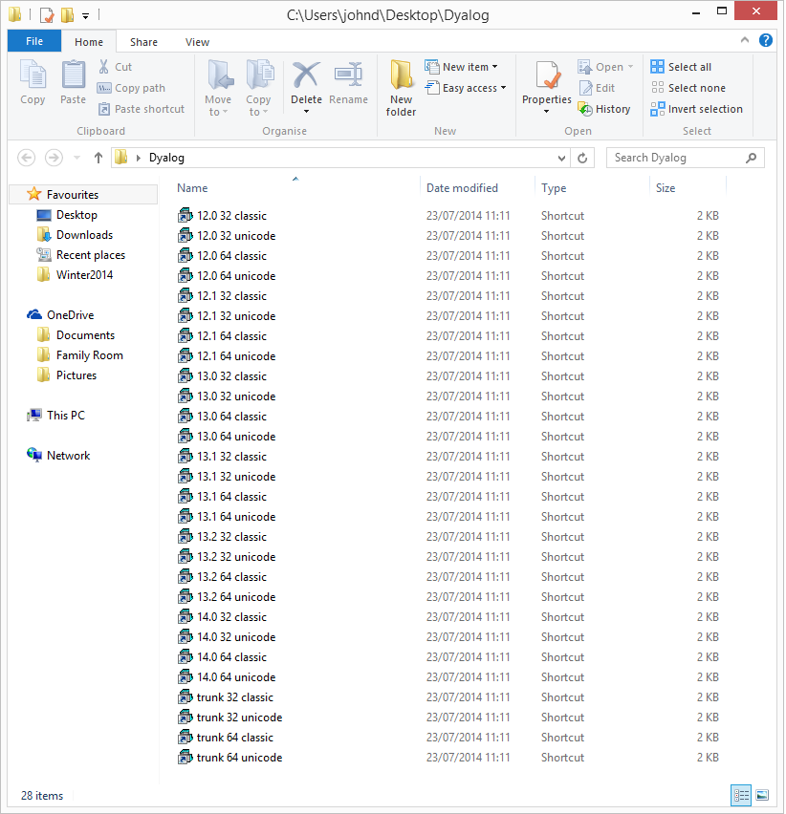Expand the Delete dropdown arrow
The image size is (786, 814).
(307, 112)
